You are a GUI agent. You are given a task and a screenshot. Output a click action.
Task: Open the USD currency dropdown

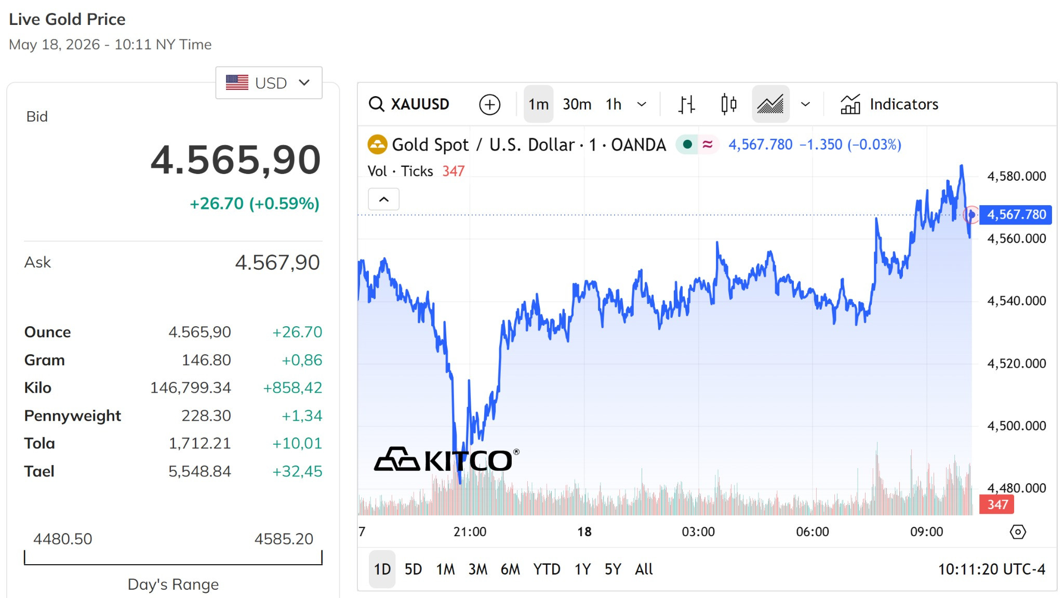[x=269, y=83]
